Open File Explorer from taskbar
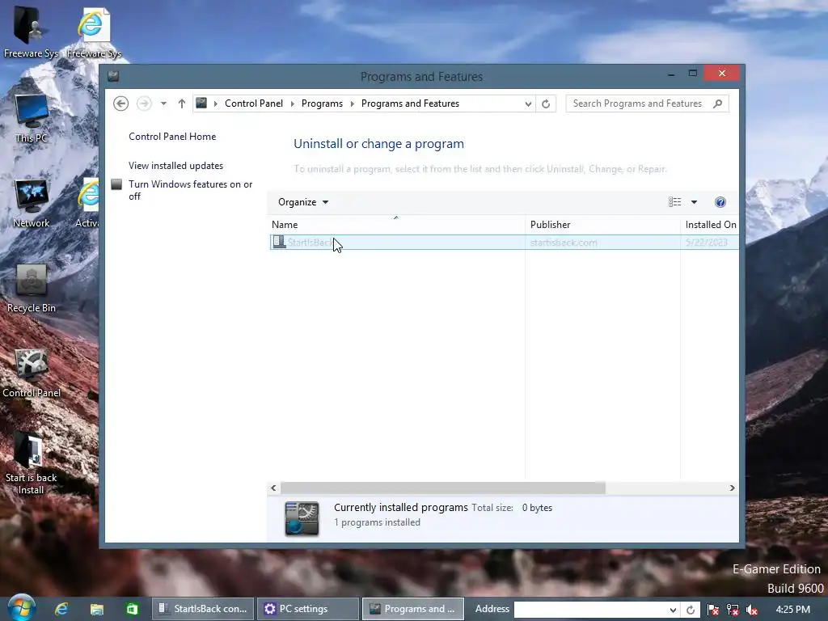828x621 pixels. (97, 609)
